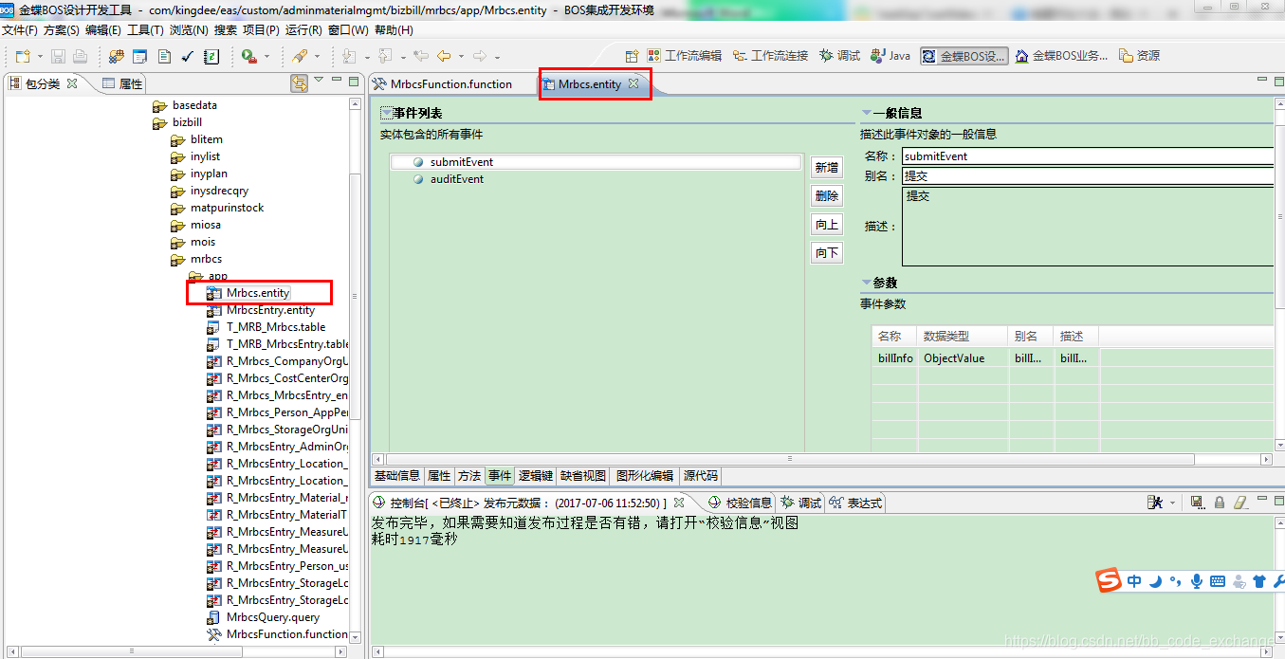Open the 搜索 menu
The height and width of the screenshot is (659, 1285).
pyautogui.click(x=226, y=30)
